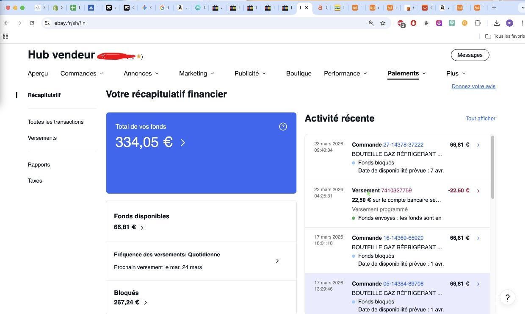Click Tout afficher in recent activity
The height and width of the screenshot is (314, 525).
(x=481, y=119)
